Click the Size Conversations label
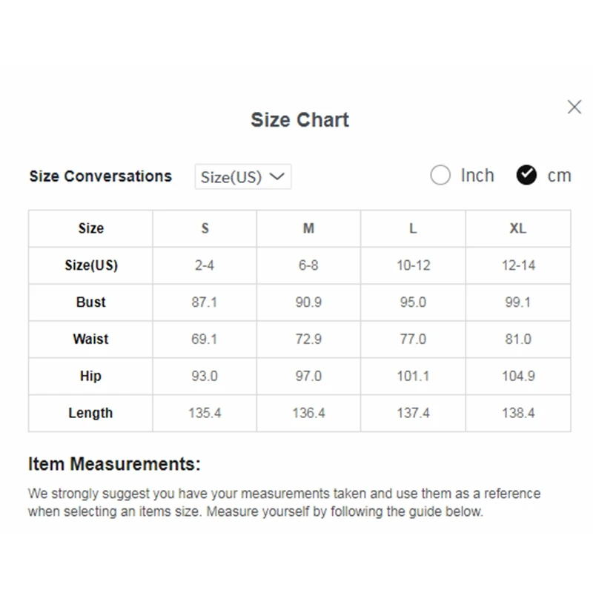The image size is (593, 593). point(100,176)
